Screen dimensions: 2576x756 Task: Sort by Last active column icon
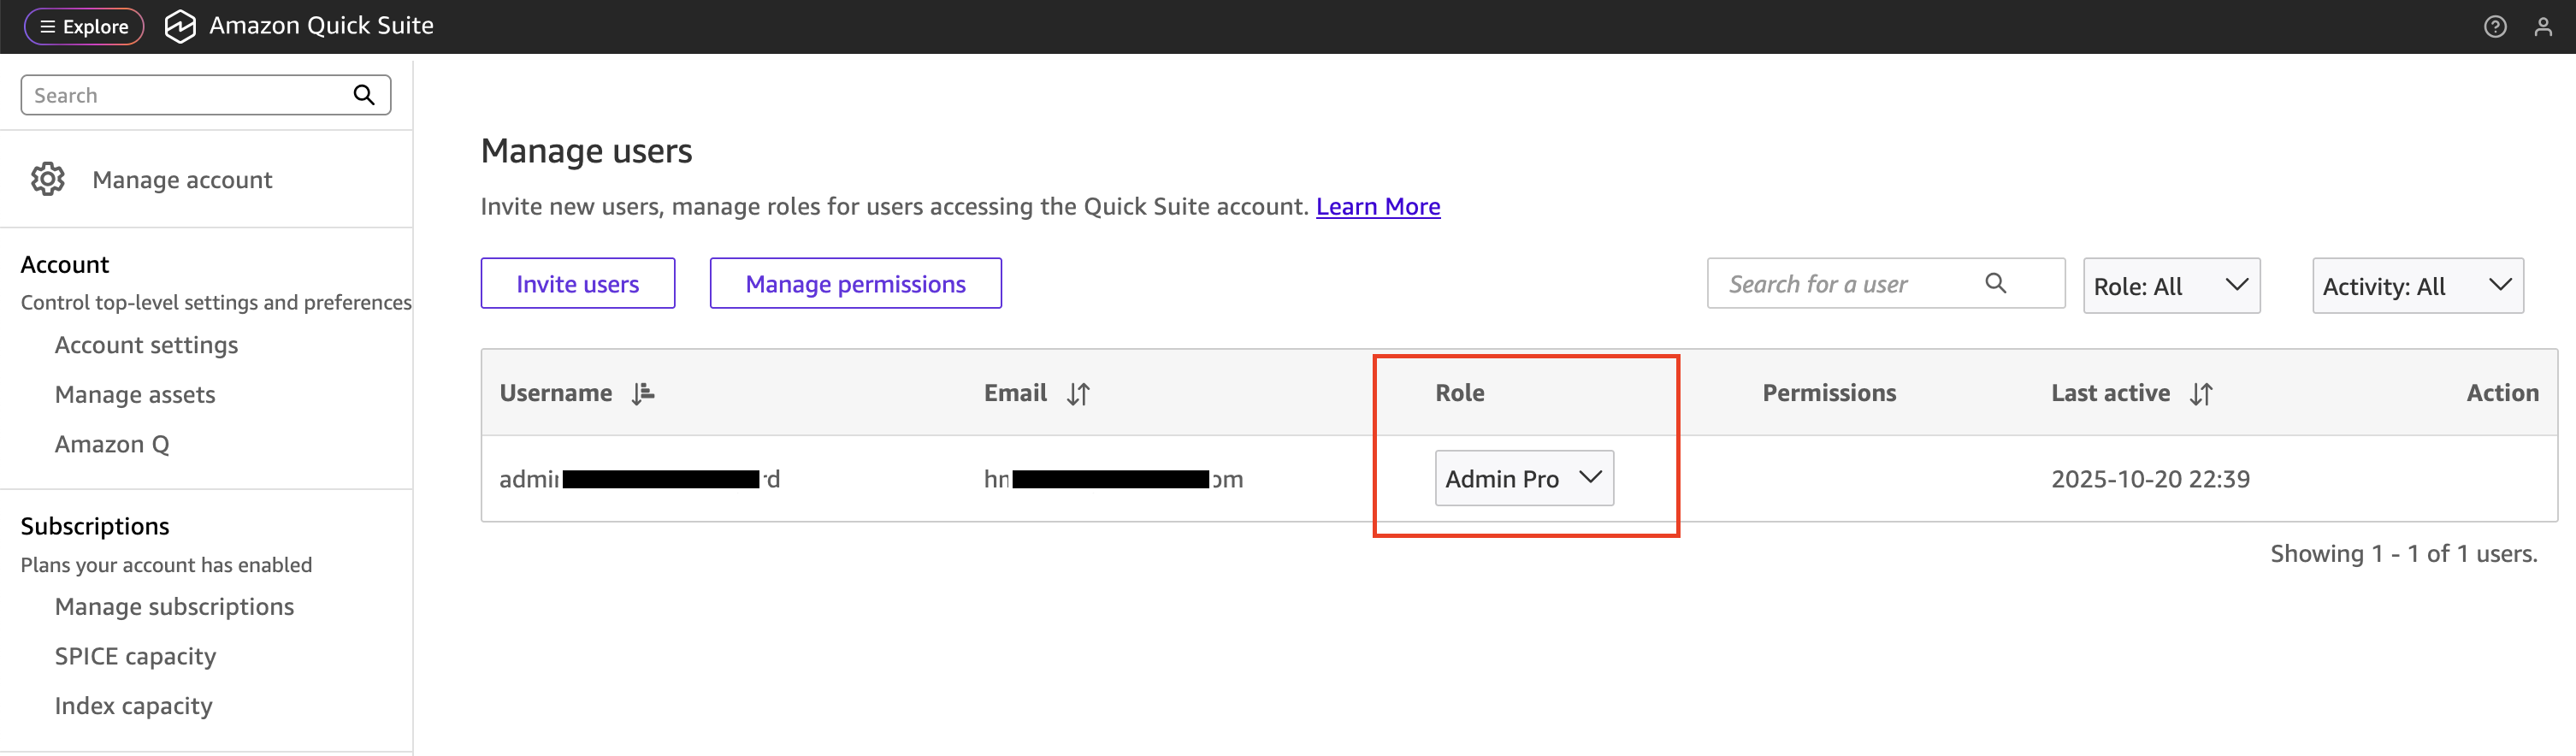(2200, 394)
